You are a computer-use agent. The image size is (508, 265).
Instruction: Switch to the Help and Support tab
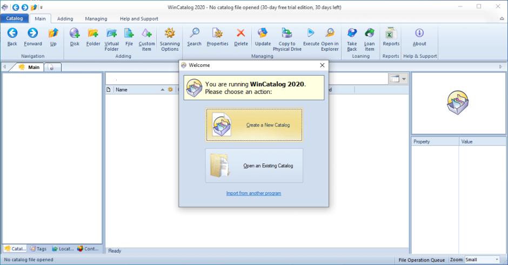point(139,19)
